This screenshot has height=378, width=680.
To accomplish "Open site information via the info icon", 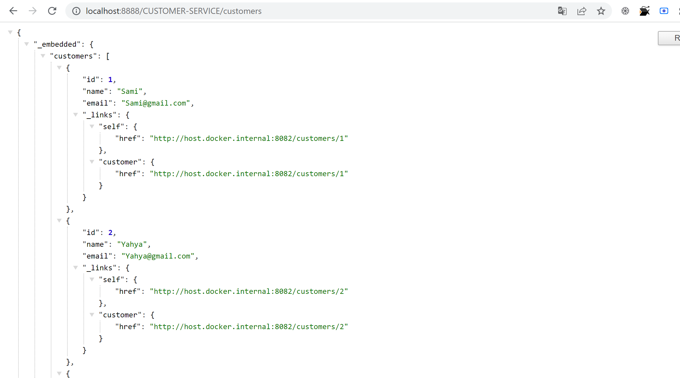I will tap(76, 11).
